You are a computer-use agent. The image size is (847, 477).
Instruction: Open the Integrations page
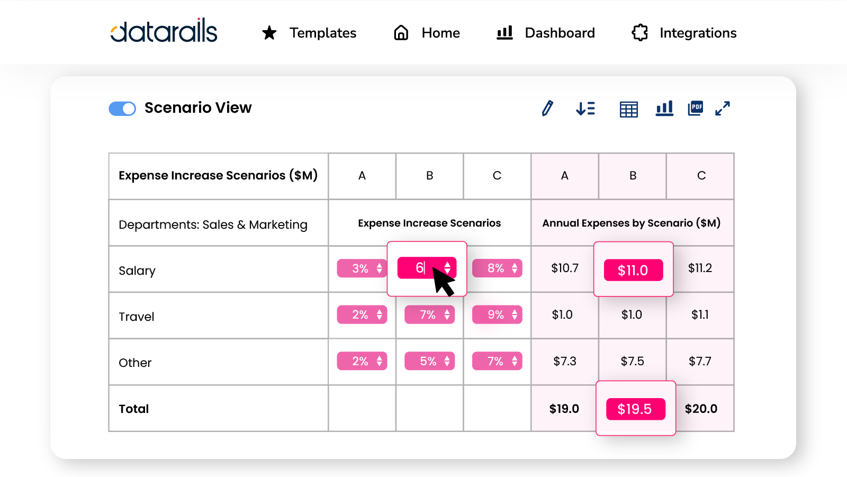(x=684, y=33)
